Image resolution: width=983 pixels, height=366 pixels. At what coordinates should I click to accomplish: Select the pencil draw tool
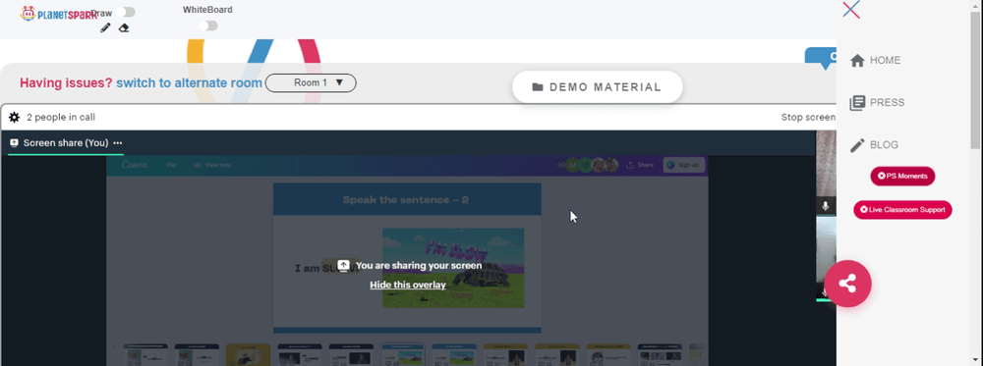click(x=105, y=27)
